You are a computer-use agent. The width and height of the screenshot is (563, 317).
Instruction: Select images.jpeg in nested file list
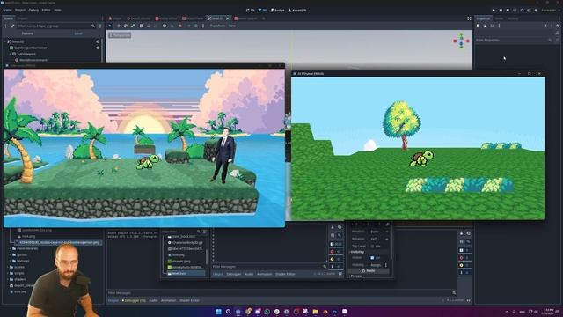181,262
